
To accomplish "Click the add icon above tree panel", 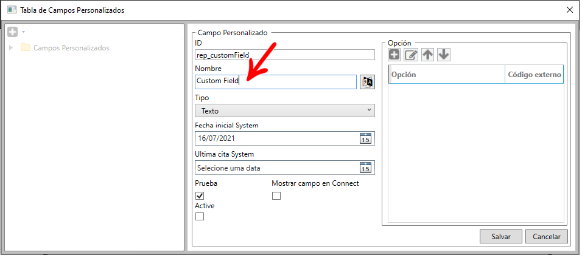I will point(12,32).
